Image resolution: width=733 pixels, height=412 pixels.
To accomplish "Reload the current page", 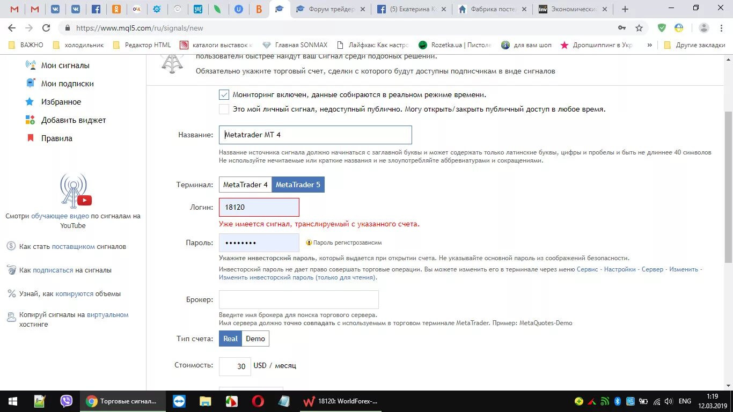I will tap(46, 28).
